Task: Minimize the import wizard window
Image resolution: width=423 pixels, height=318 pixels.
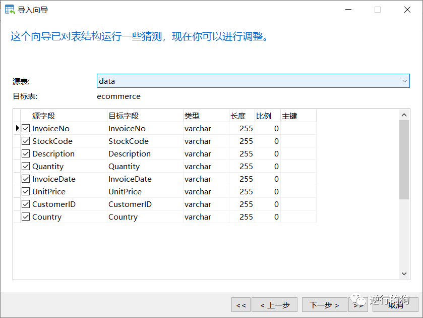Action: click(348, 10)
